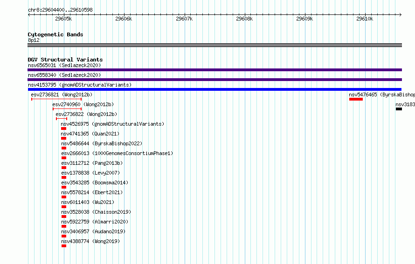
Task: Click the left arrow at ruler start
Action: [29, 14]
